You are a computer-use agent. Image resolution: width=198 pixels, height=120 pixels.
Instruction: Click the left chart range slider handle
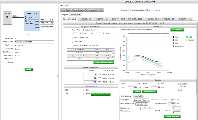pos(128,34)
